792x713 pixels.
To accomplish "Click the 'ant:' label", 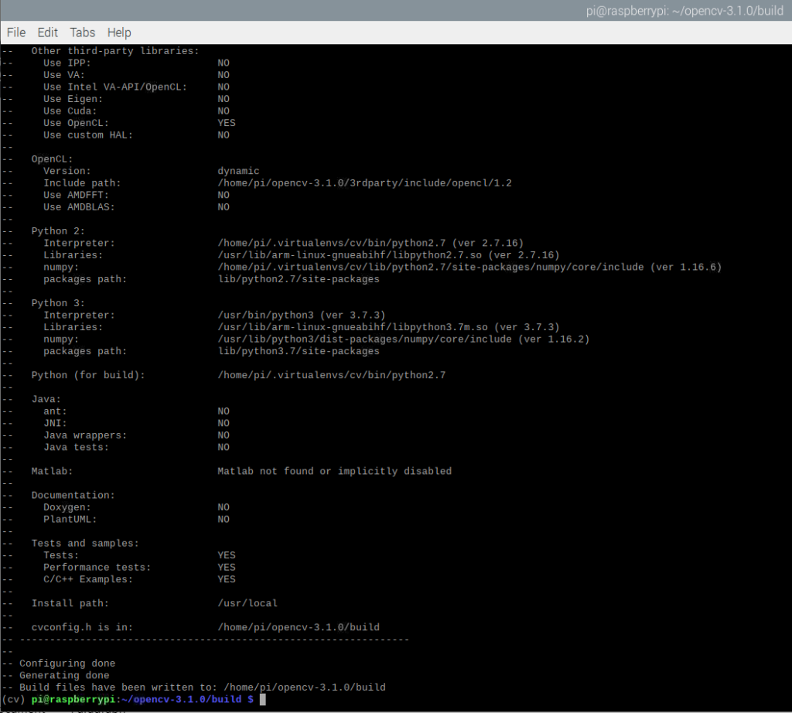I will 55,411.
